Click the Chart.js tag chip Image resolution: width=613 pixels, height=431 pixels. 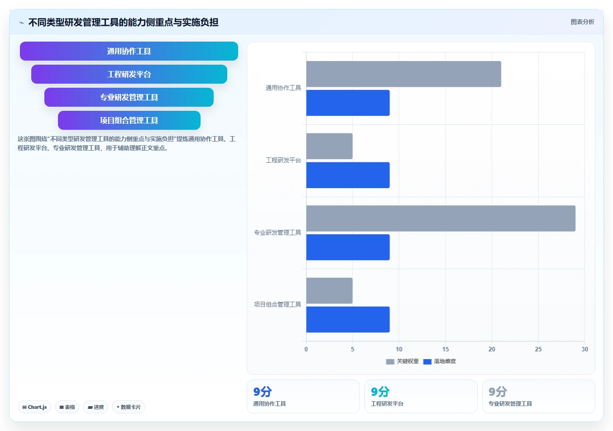click(34, 407)
